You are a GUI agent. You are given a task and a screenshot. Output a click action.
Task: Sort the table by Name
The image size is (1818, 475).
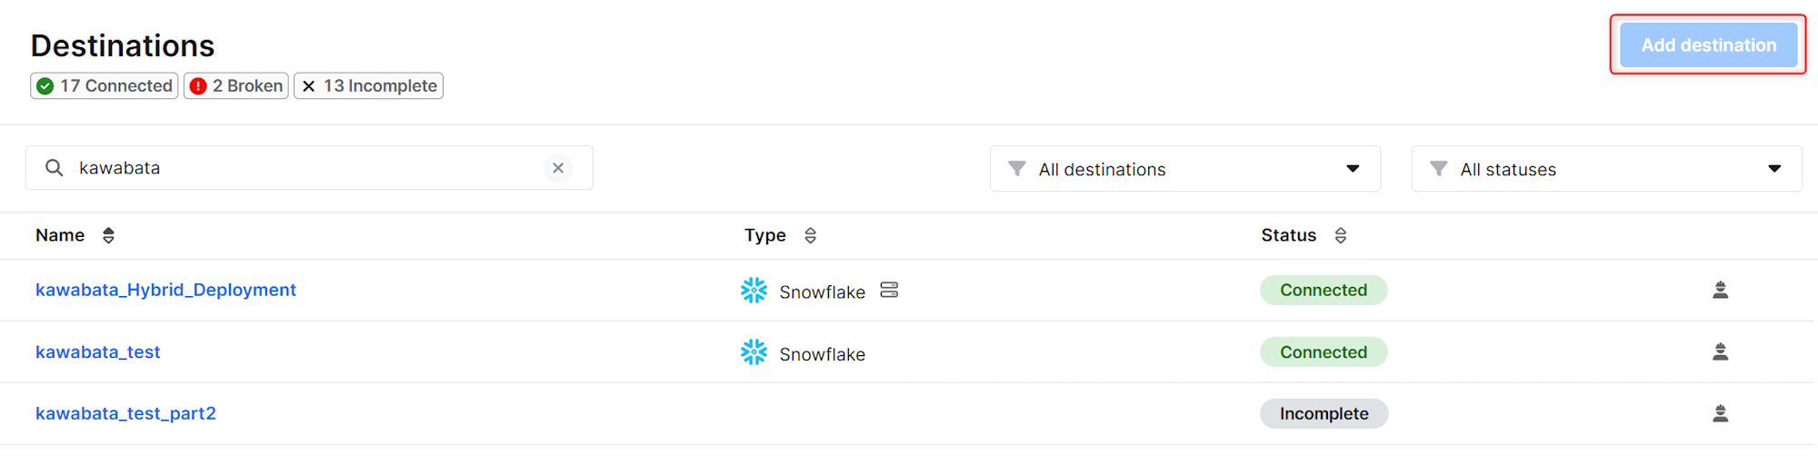coord(108,235)
